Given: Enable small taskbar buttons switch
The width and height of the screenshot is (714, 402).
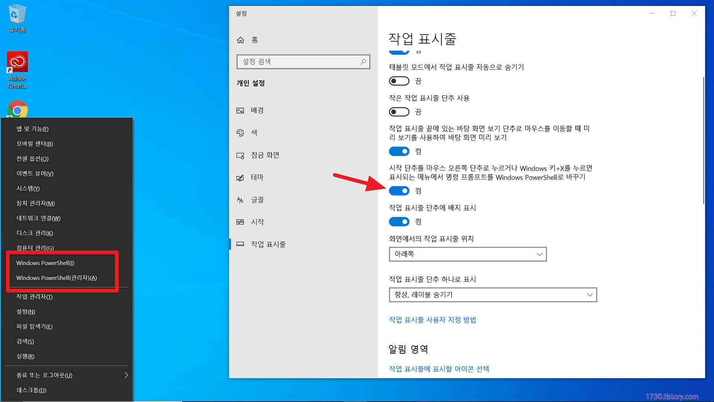Looking at the screenshot, I should coord(399,112).
